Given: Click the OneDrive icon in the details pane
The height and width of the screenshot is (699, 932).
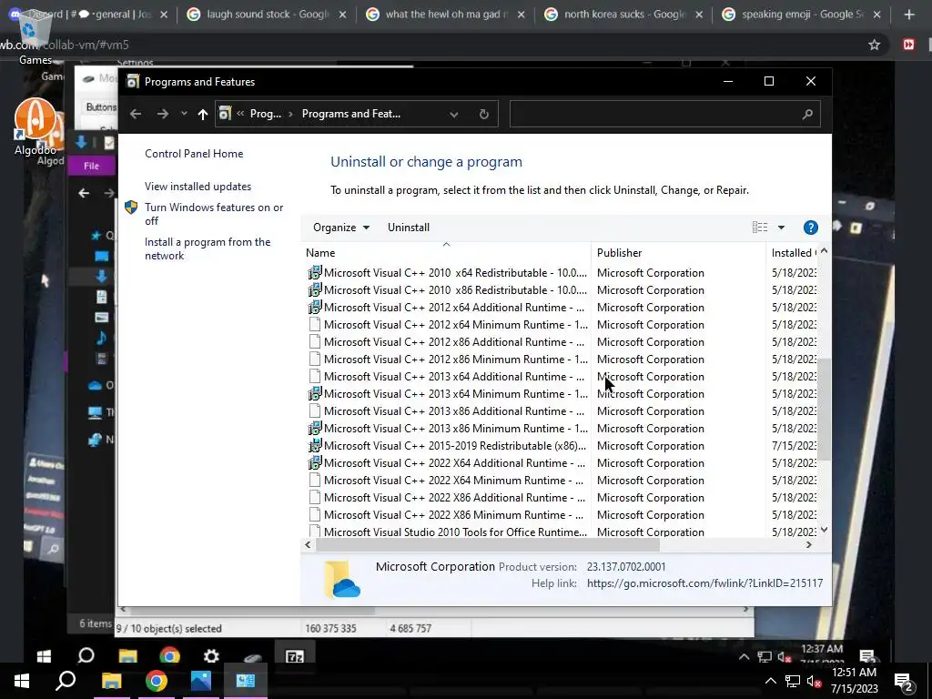Looking at the screenshot, I should point(342,579).
